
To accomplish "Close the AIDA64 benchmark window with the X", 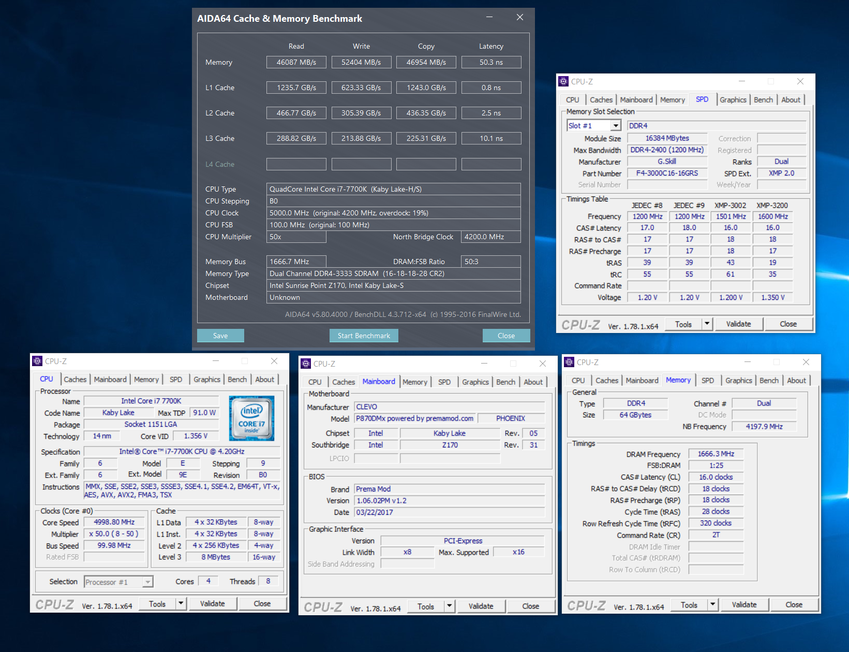I will point(520,18).
